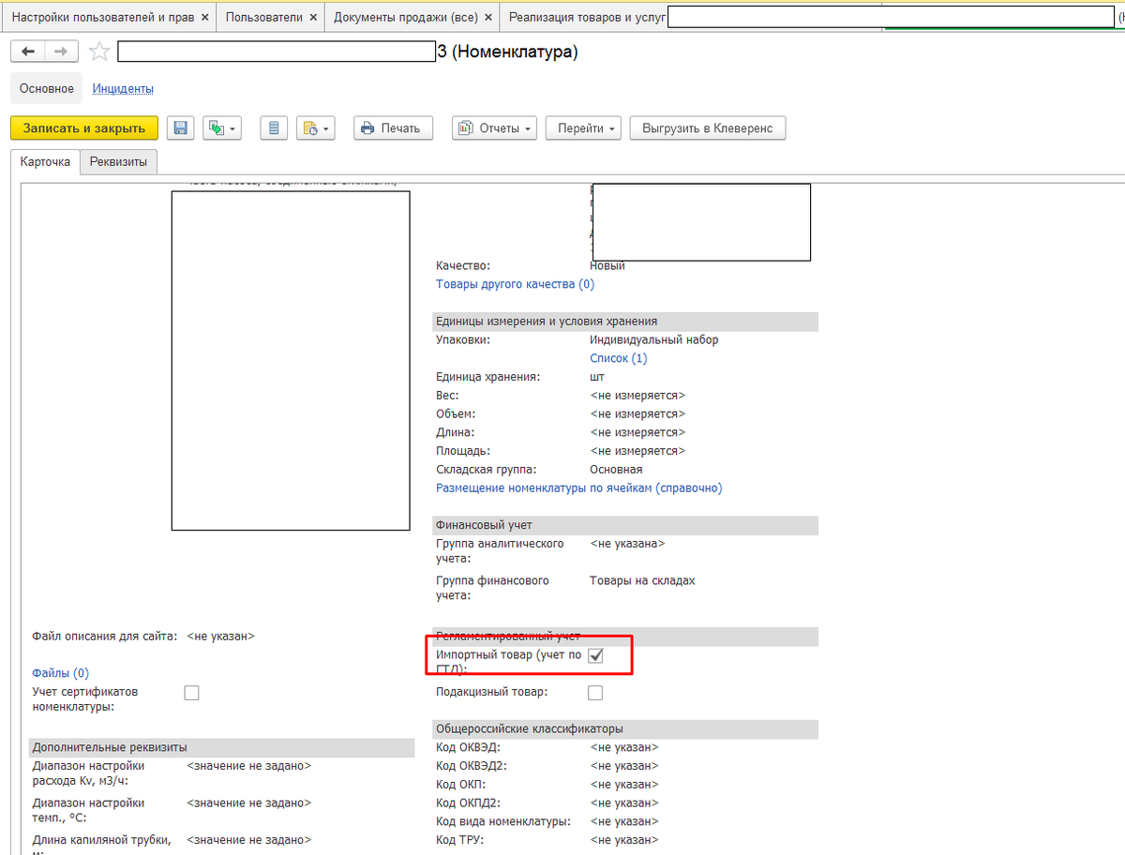
Task: Add the item to favorites with the star
Action: 98,52
